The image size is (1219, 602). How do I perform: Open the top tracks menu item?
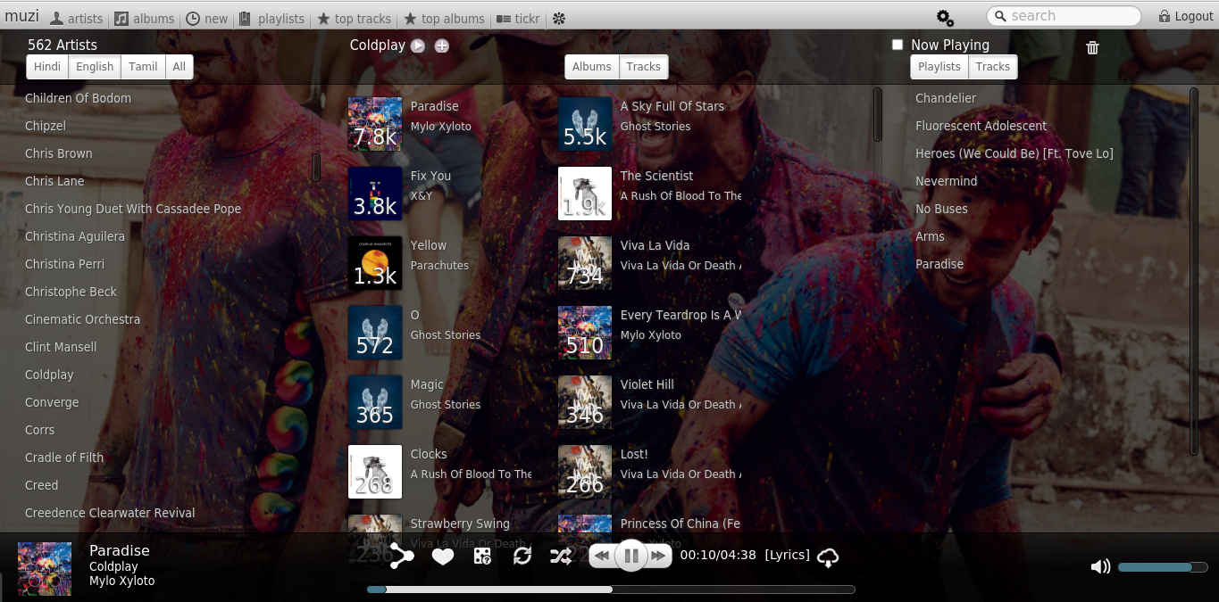click(x=355, y=19)
